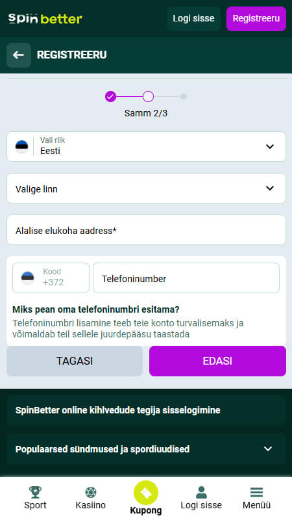Select the step two progress circle
This screenshot has height=520, width=292.
(x=149, y=96)
